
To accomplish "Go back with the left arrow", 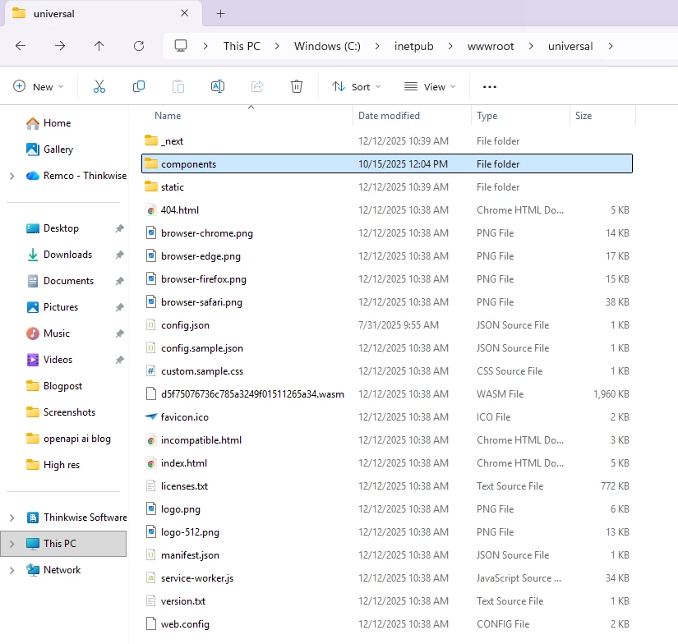I will pos(21,46).
